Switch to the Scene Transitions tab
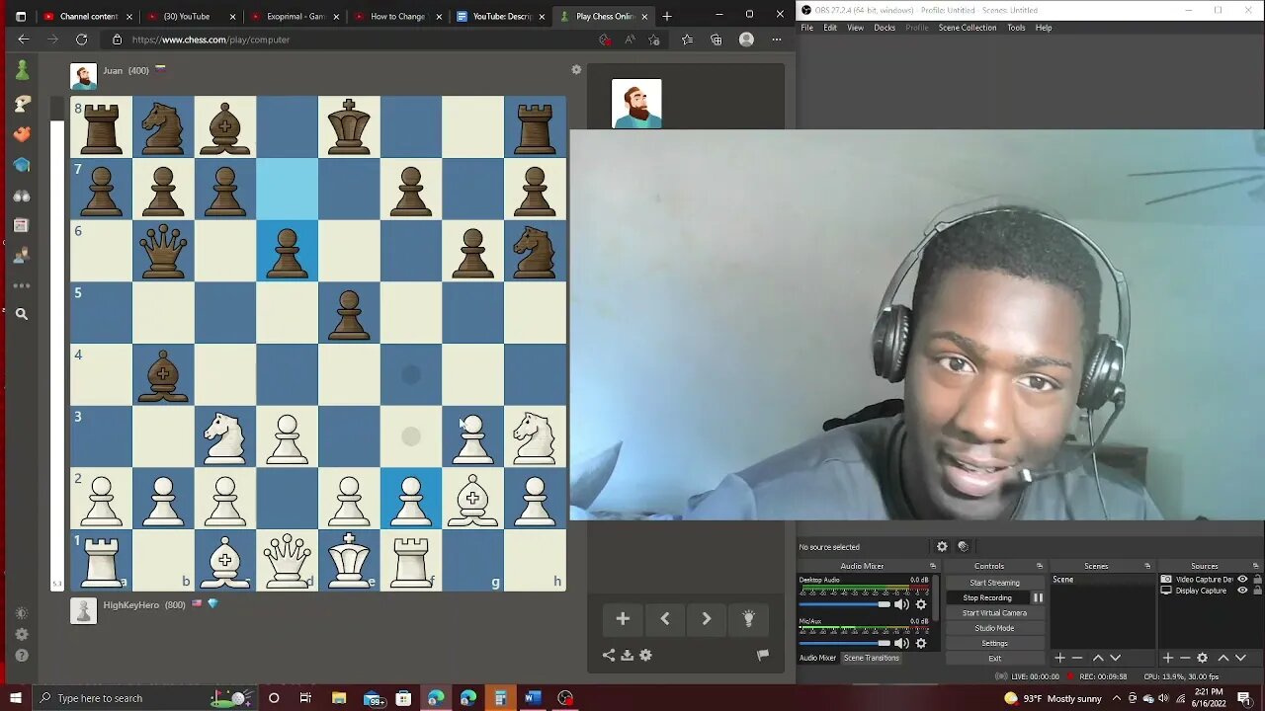Screen dimensions: 1265x711 [x=872, y=658]
